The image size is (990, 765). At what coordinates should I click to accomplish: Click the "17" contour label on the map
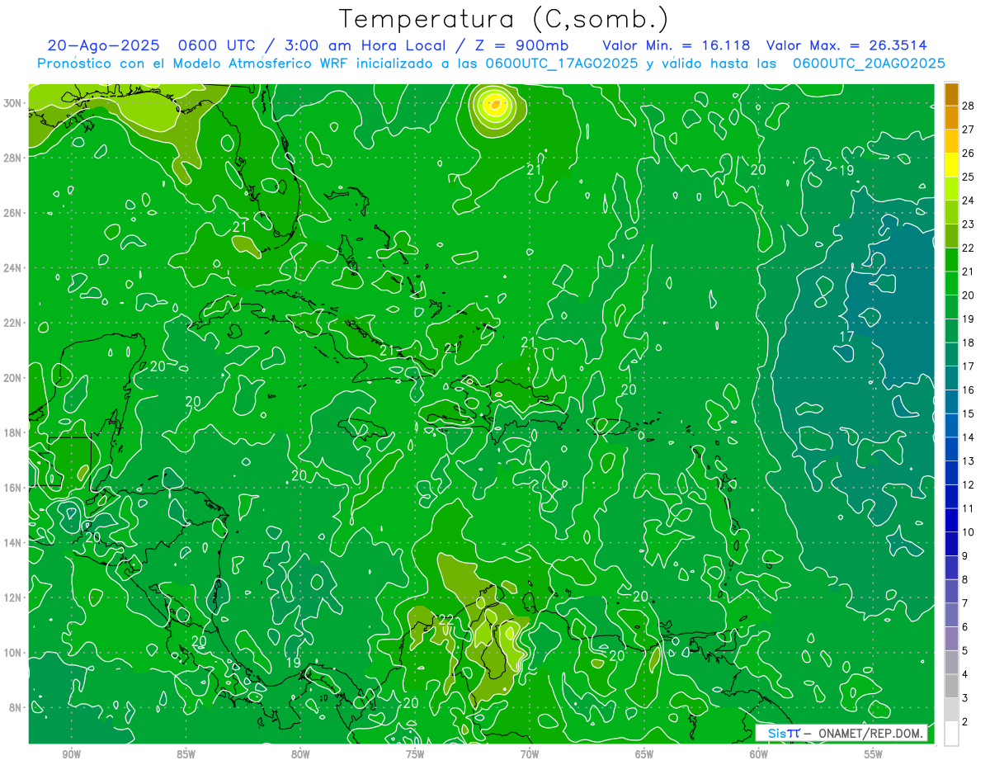847,337
